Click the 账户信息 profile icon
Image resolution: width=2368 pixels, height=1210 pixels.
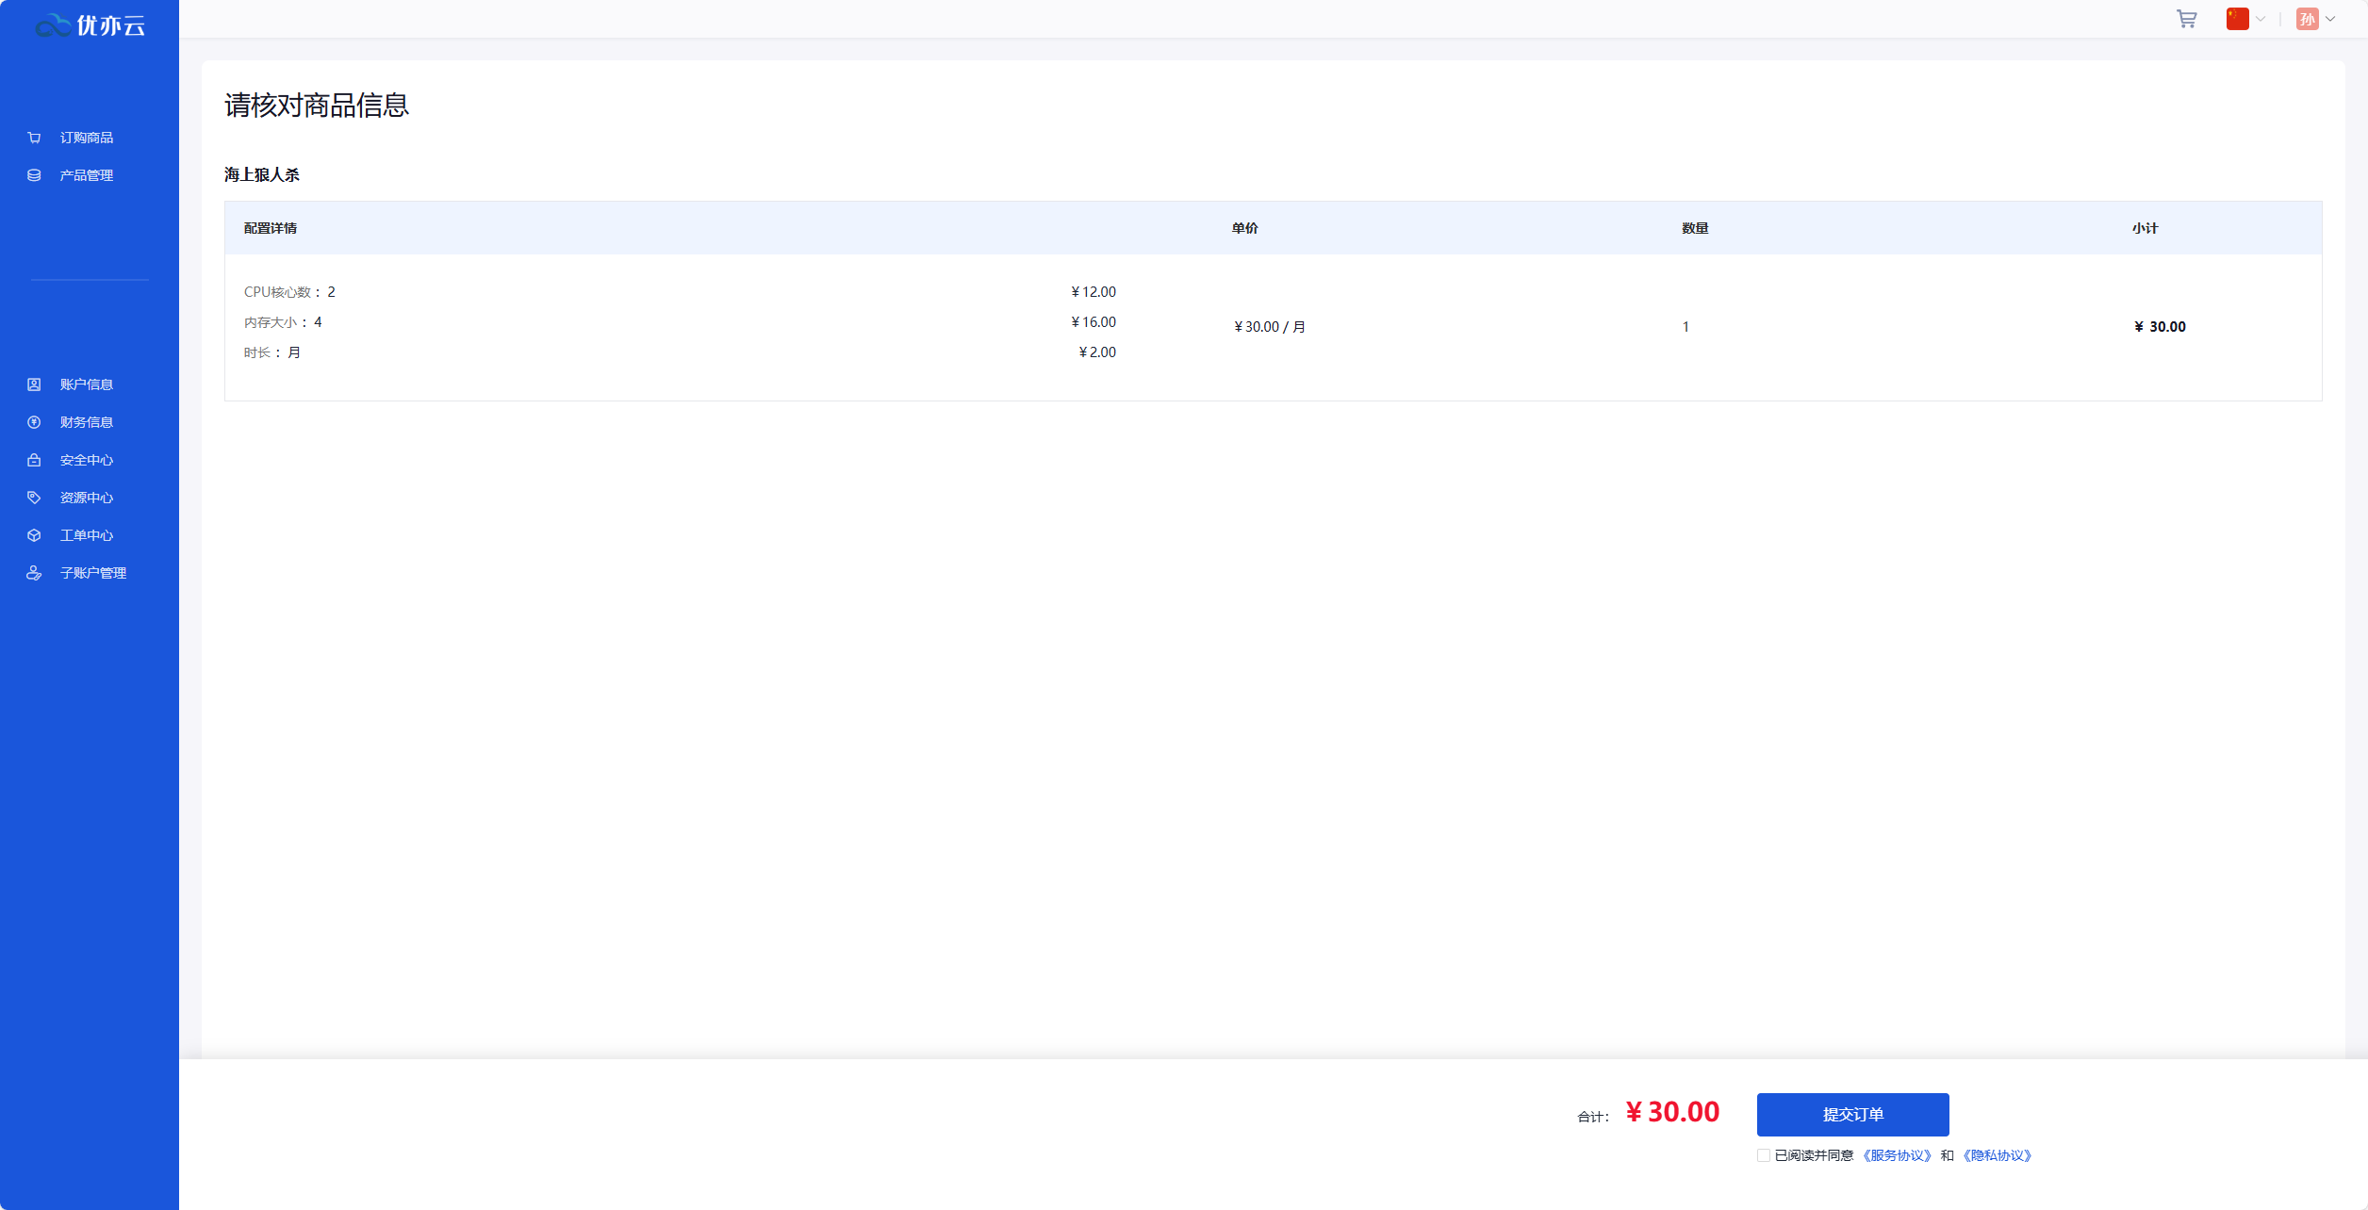(34, 384)
